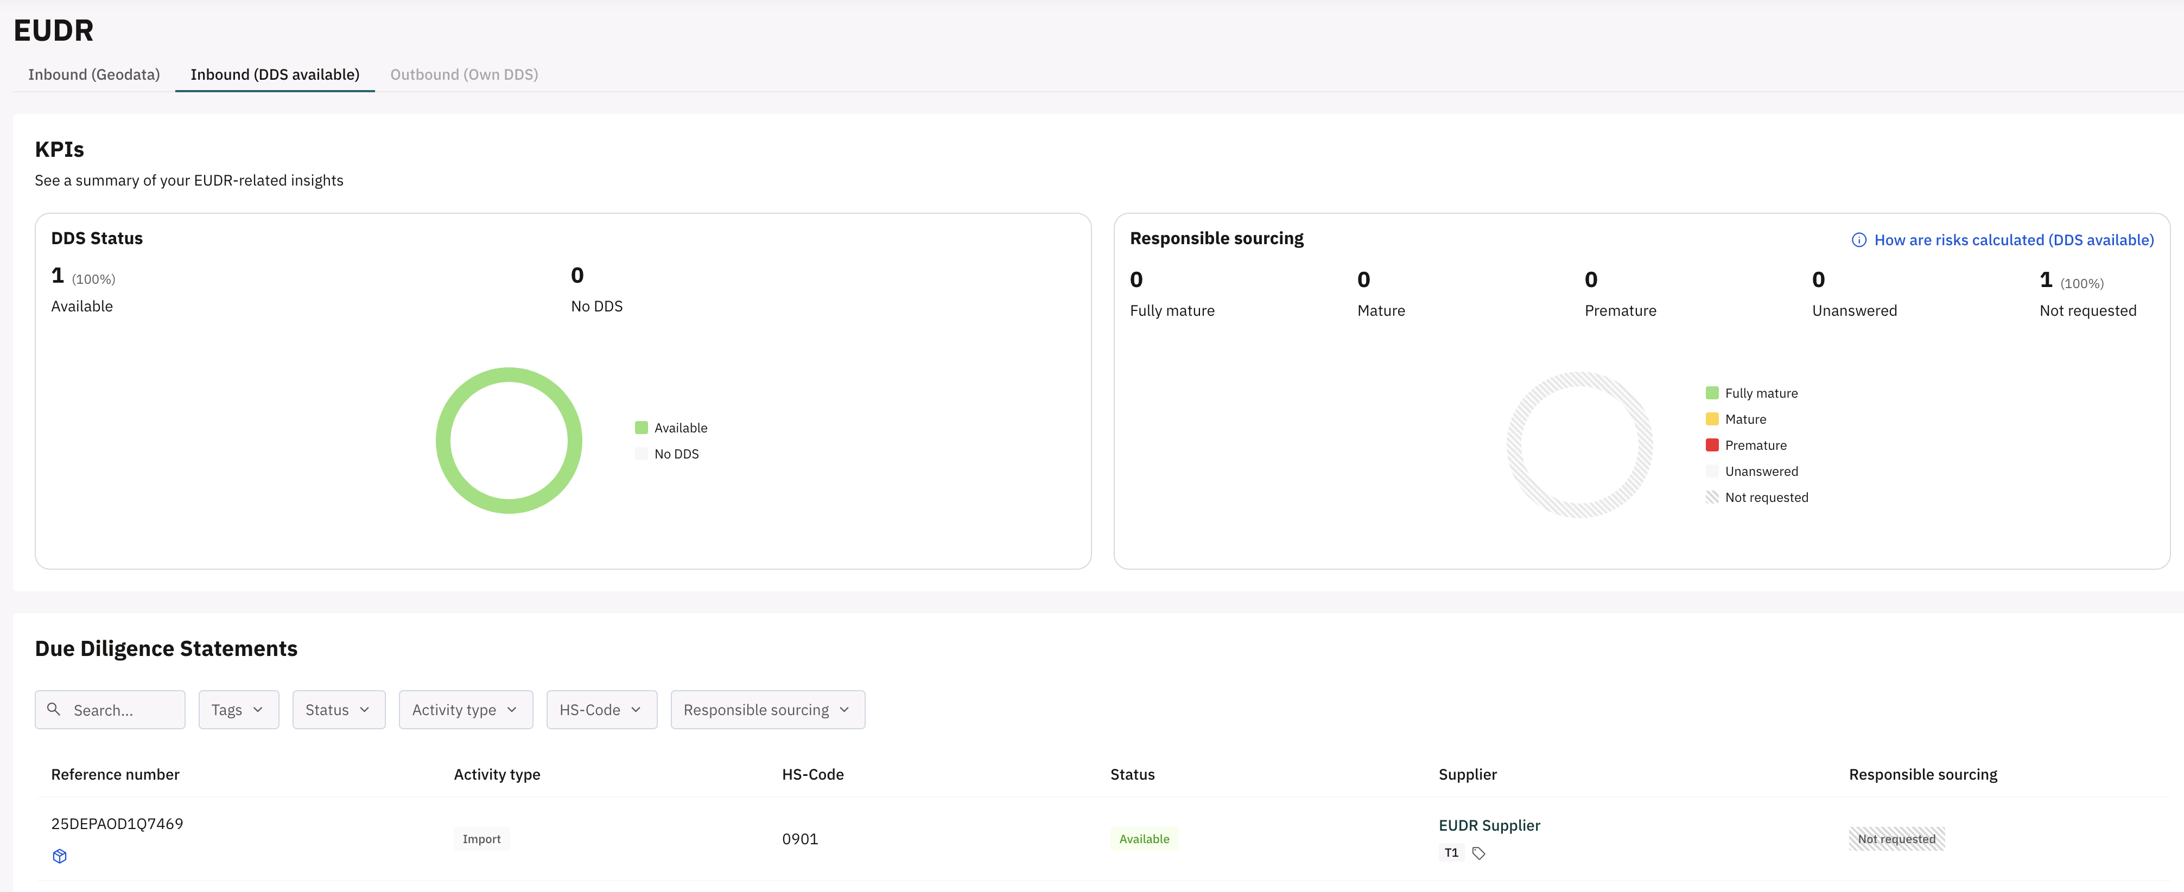
Task: Click the info icon beside risks link
Action: tap(1859, 240)
